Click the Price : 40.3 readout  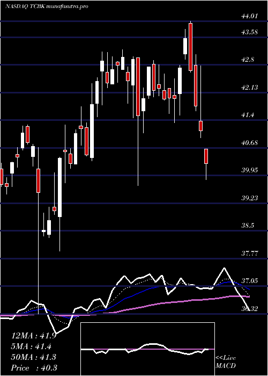34,368
